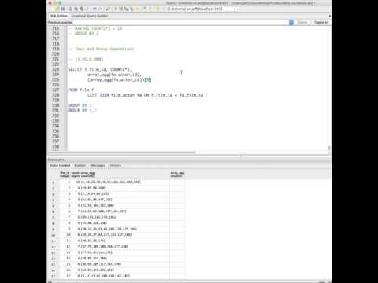This screenshot has height=283, width=378.
Task: Click the Execute to file icon
Action: tap(127, 9)
